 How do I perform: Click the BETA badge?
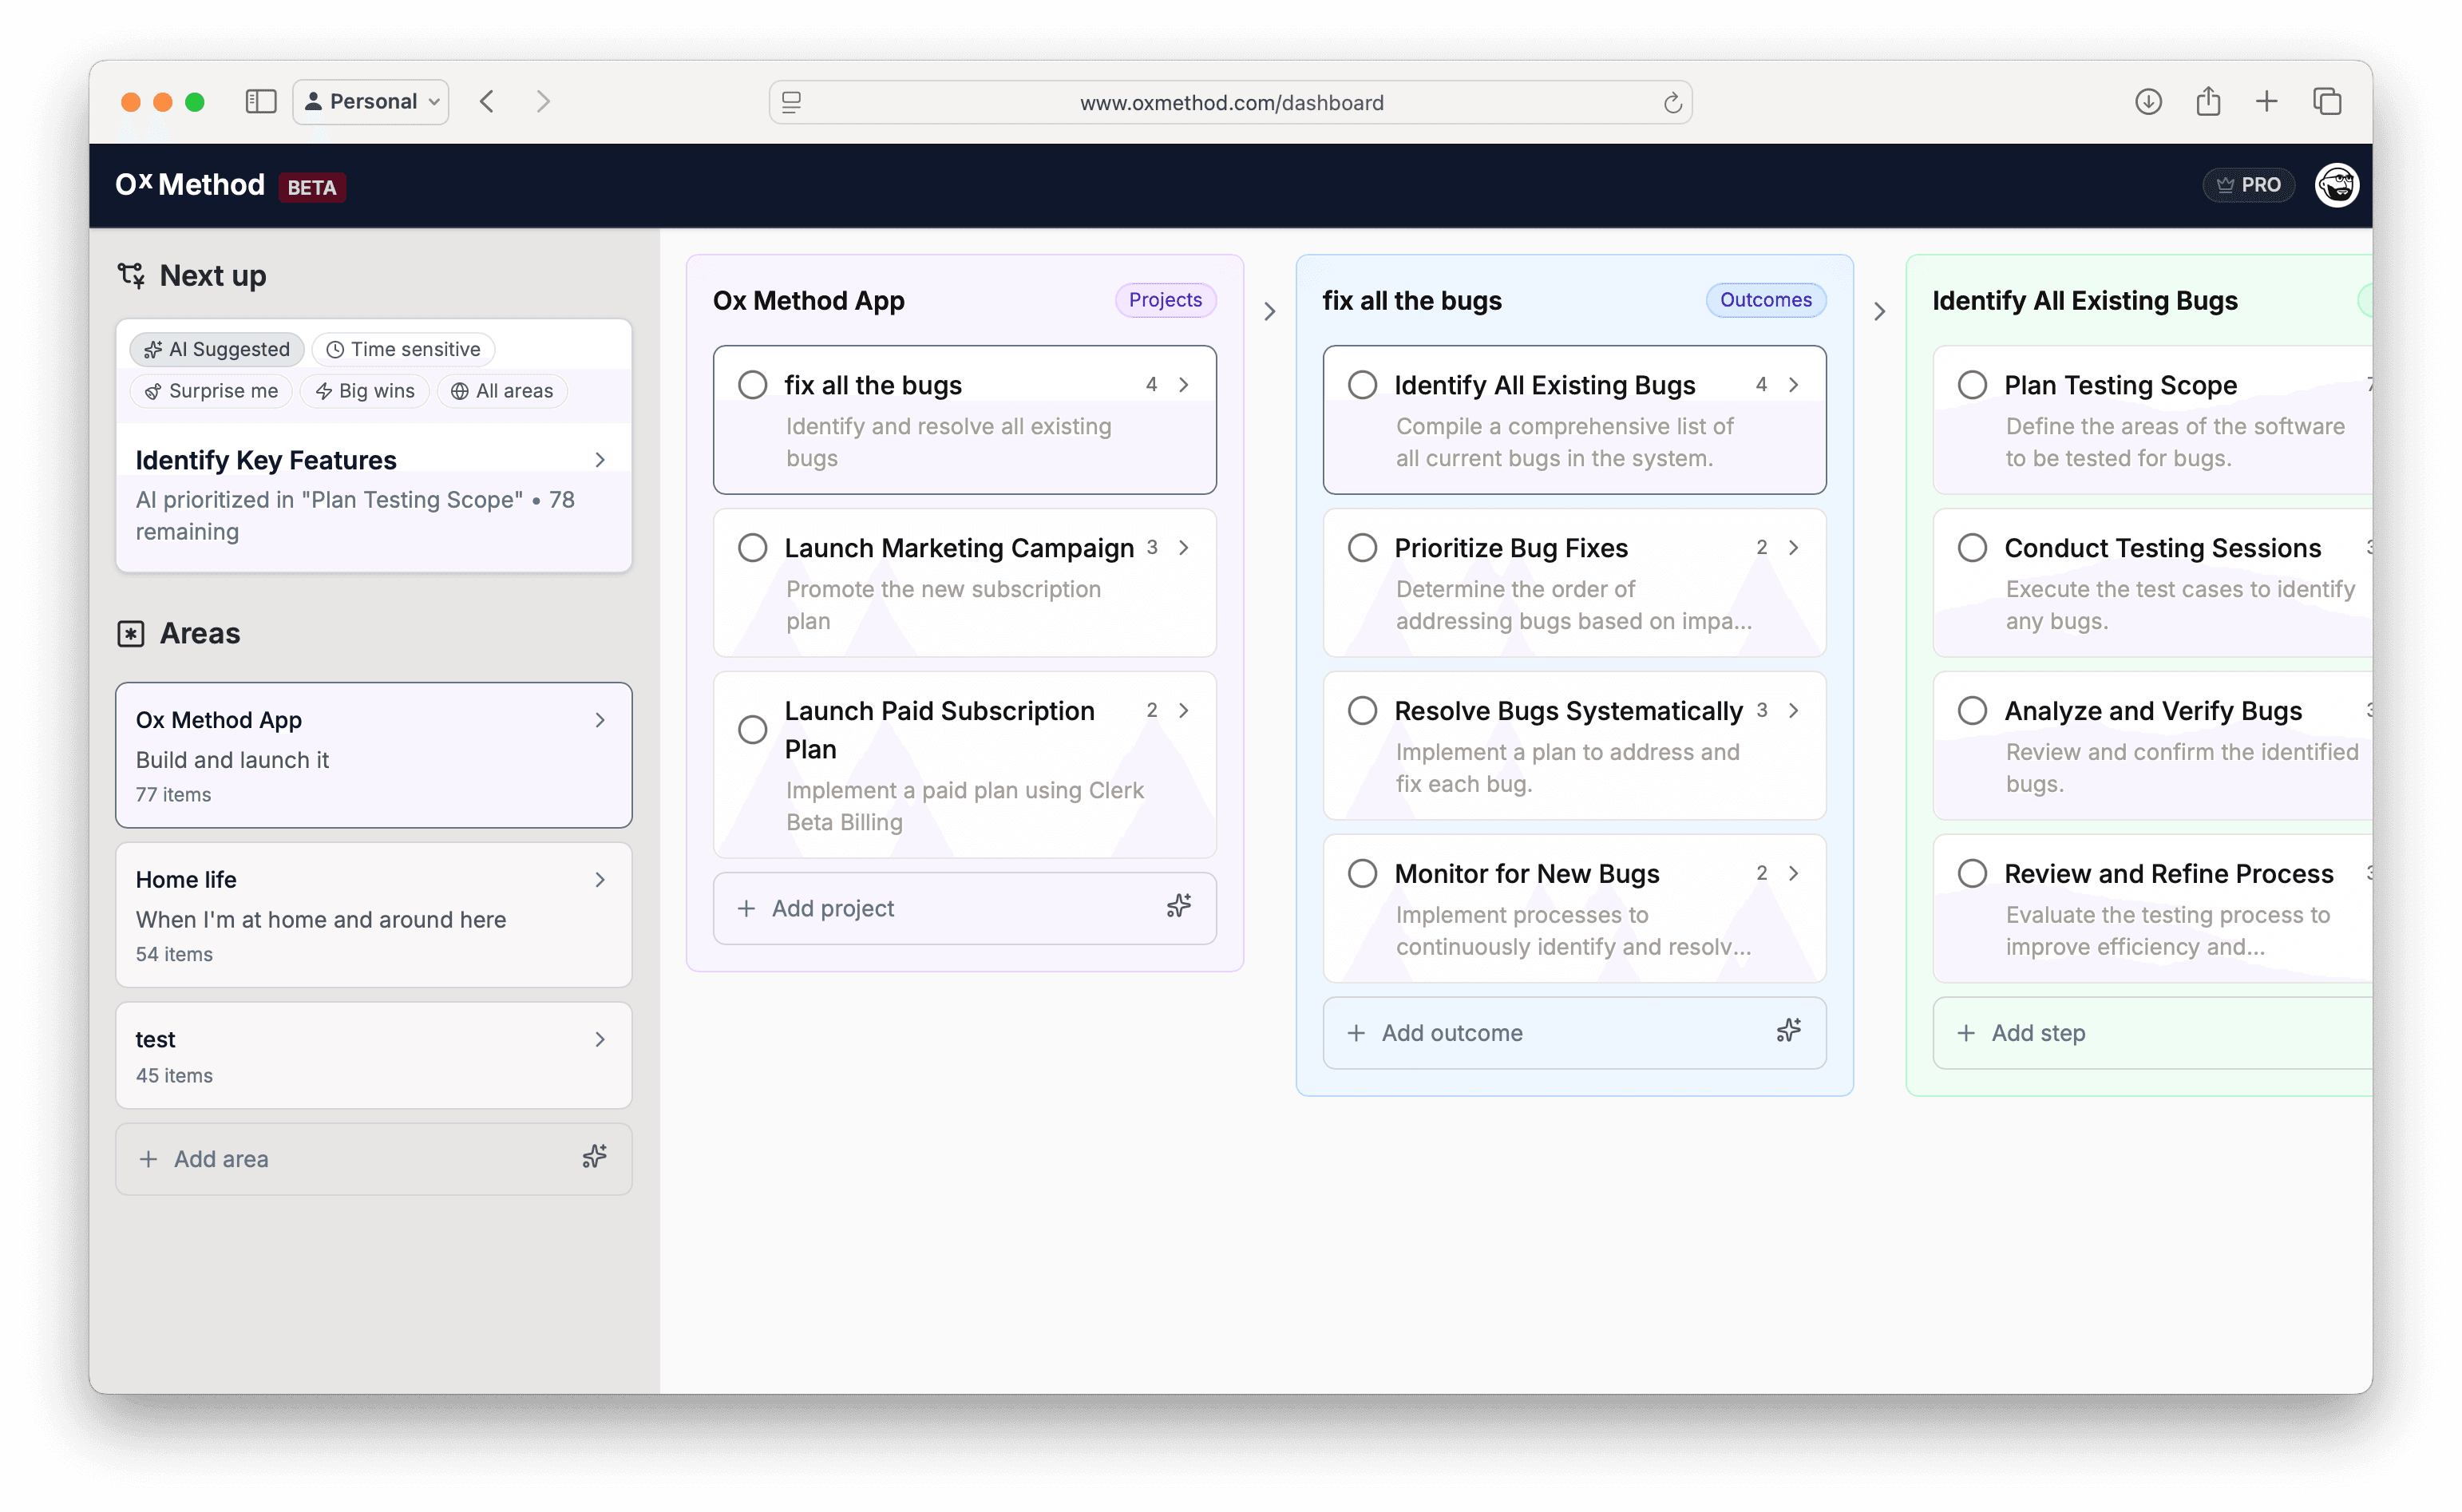click(312, 187)
